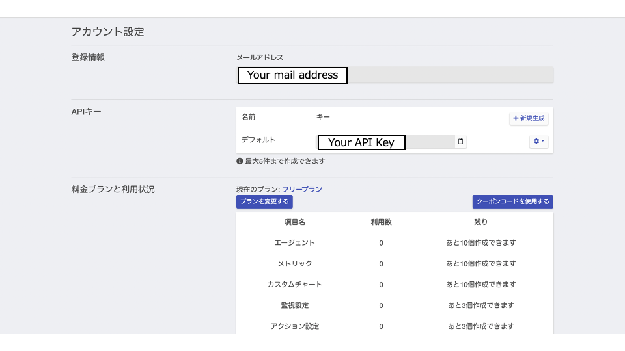Select the メトリック row label
The width and height of the screenshot is (625, 351).
(x=294, y=263)
